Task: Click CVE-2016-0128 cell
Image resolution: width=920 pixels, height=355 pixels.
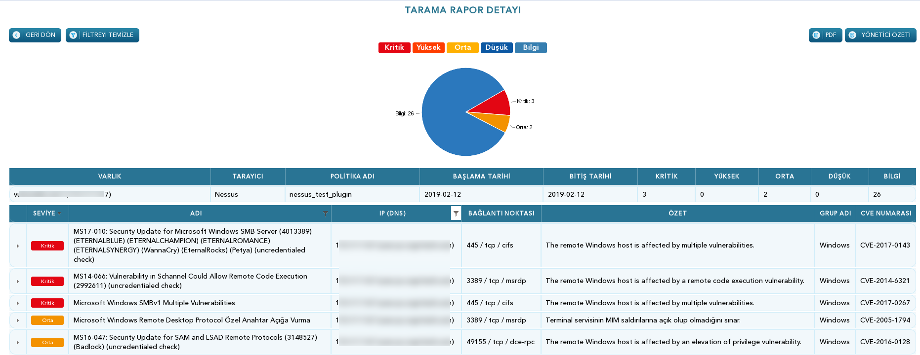Action: click(x=885, y=342)
